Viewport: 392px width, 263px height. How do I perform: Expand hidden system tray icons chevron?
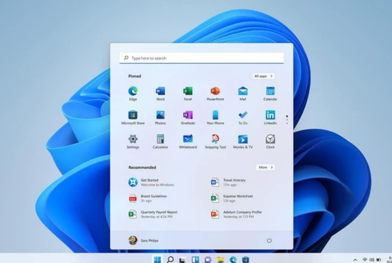point(355,260)
